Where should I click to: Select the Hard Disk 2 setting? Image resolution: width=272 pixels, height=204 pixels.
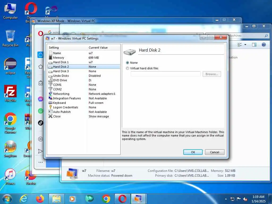84,67
